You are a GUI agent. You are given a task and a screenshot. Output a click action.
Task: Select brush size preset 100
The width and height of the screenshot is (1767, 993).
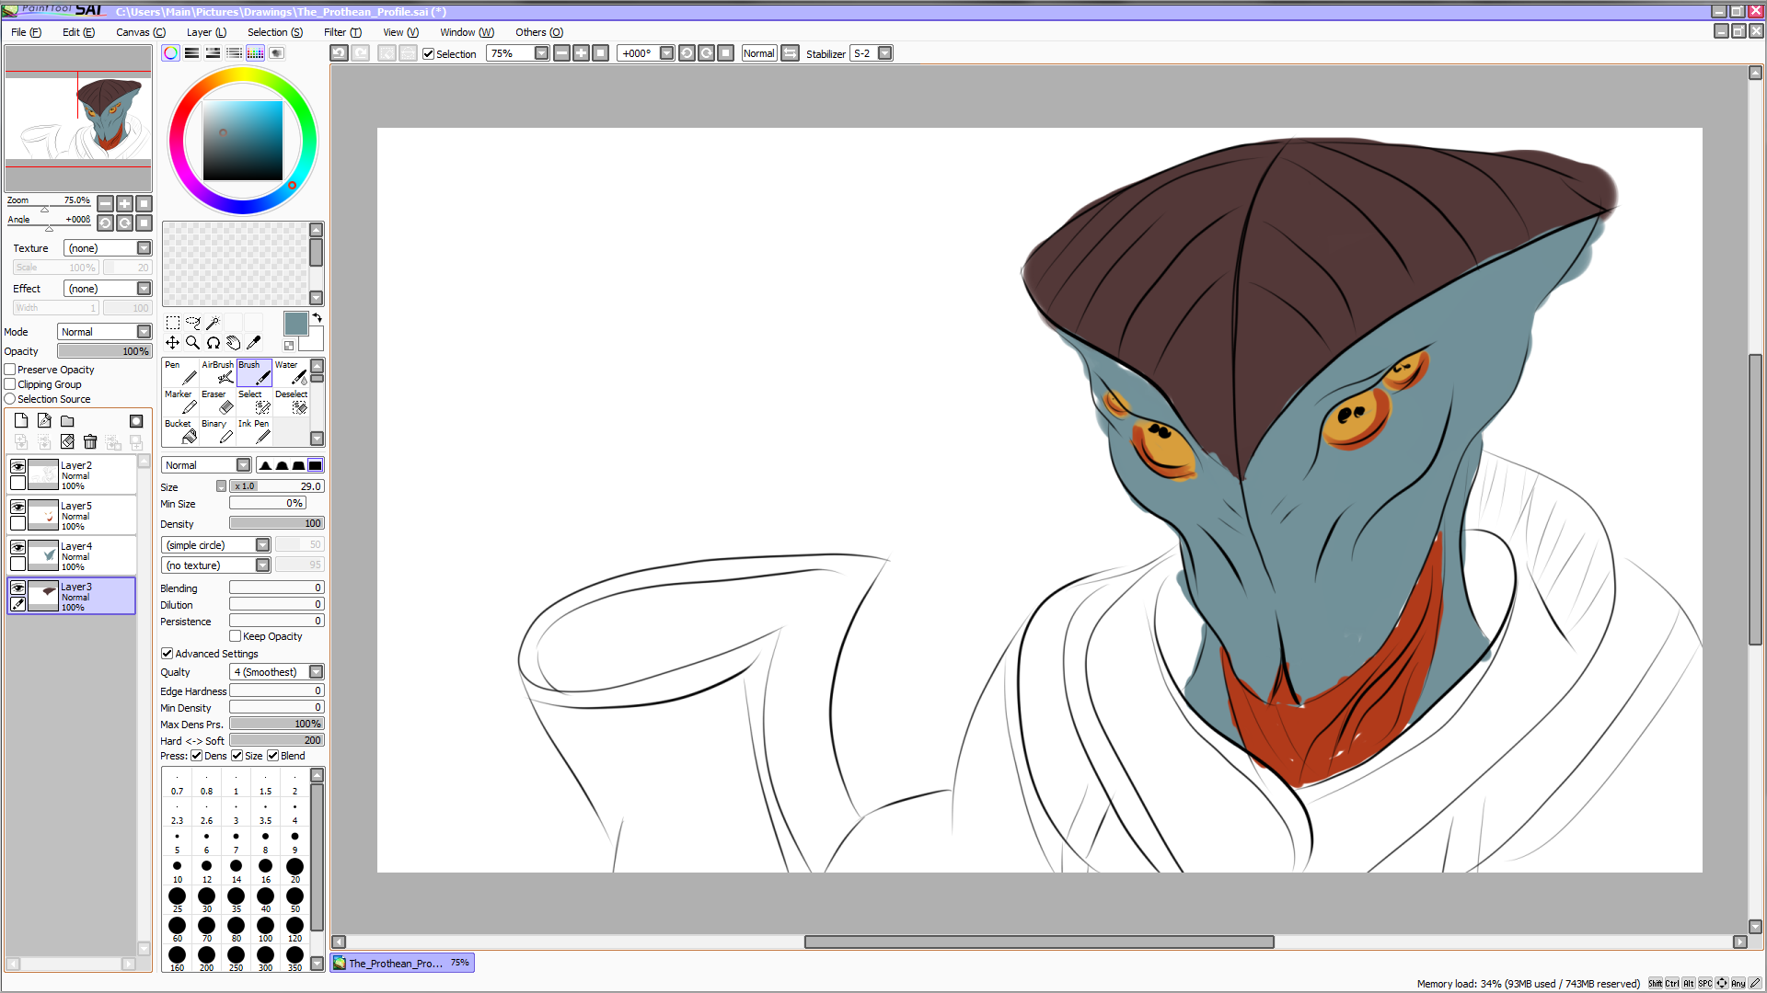coord(265,930)
